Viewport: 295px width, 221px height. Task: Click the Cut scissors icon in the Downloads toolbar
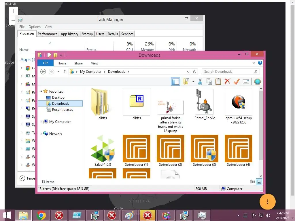200,81
